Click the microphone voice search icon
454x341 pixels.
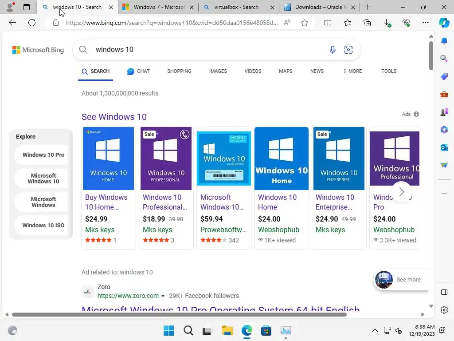tap(333, 50)
